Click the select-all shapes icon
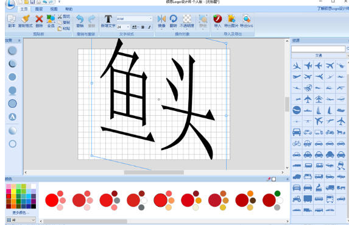The height and width of the screenshot is (225, 349). [51, 19]
